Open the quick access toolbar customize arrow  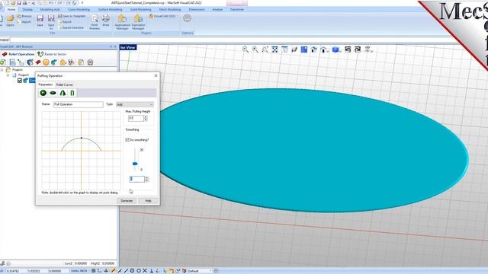tap(82, 3)
